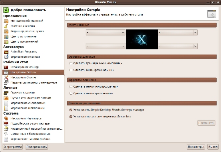221x152 pixels.
Task: Click the Настройки Наутилуса icon
Action: [6, 119]
